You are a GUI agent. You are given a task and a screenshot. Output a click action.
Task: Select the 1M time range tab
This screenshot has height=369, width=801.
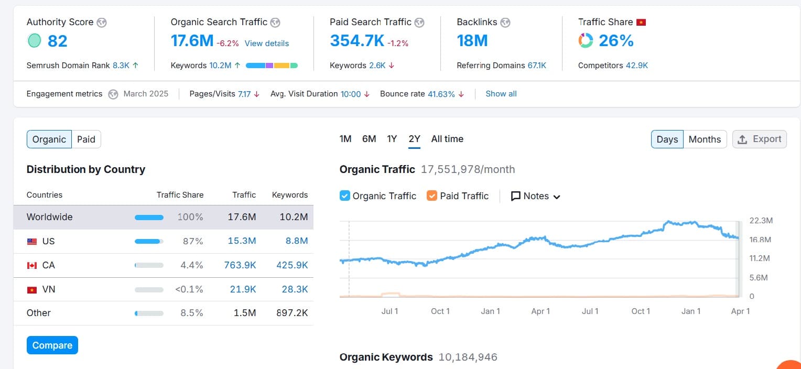(345, 139)
